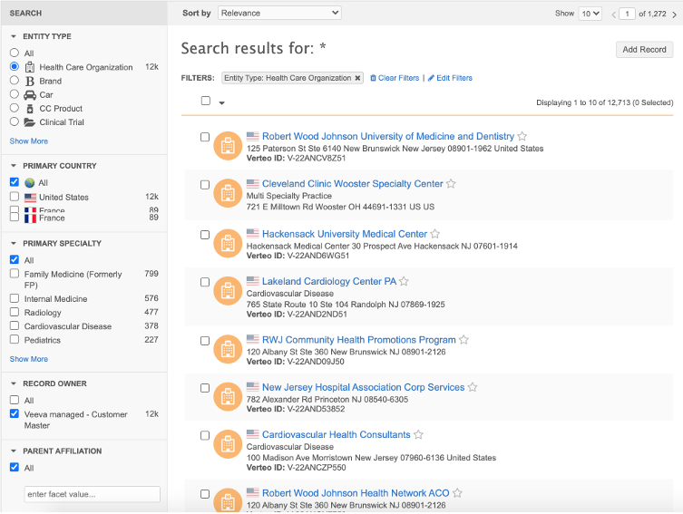Collapse the Primary Specialty facet section
Screen dimensions: 683x514
(x=14, y=243)
